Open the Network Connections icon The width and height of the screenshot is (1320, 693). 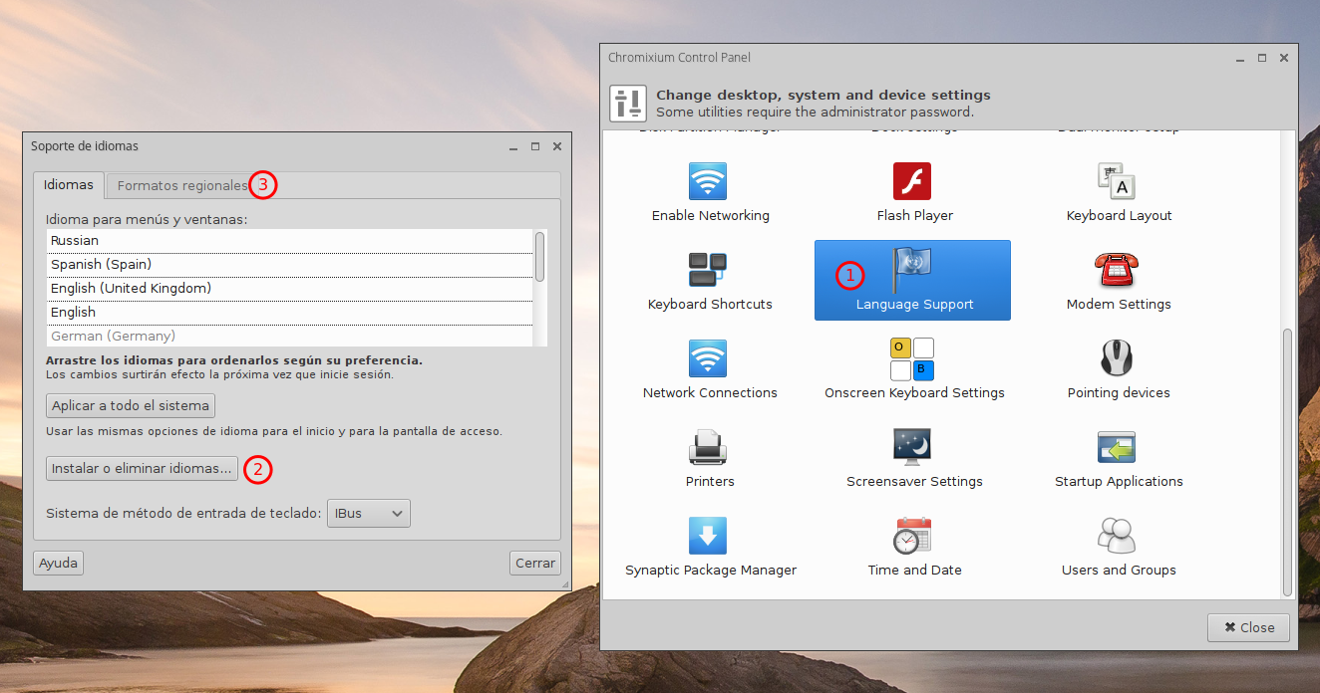708,359
